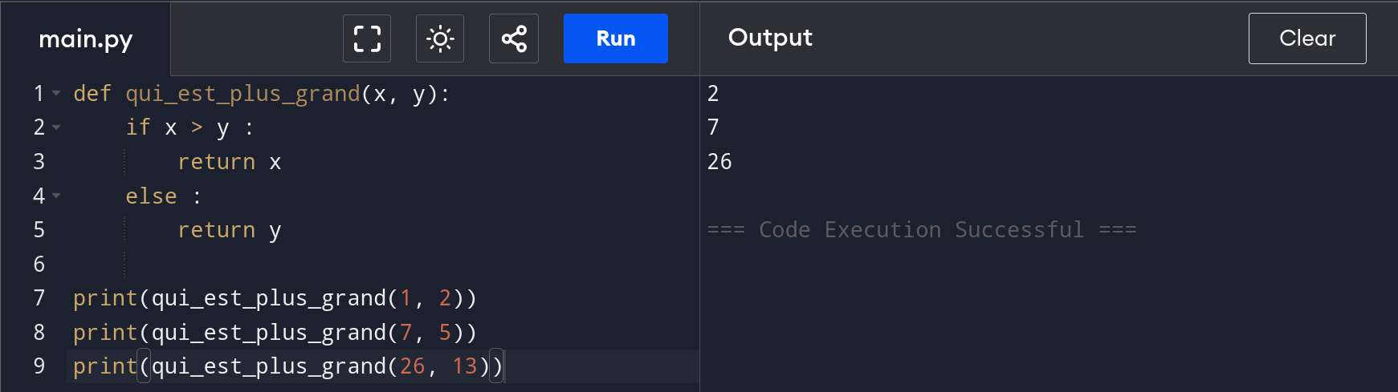Click output value 26

719,162
